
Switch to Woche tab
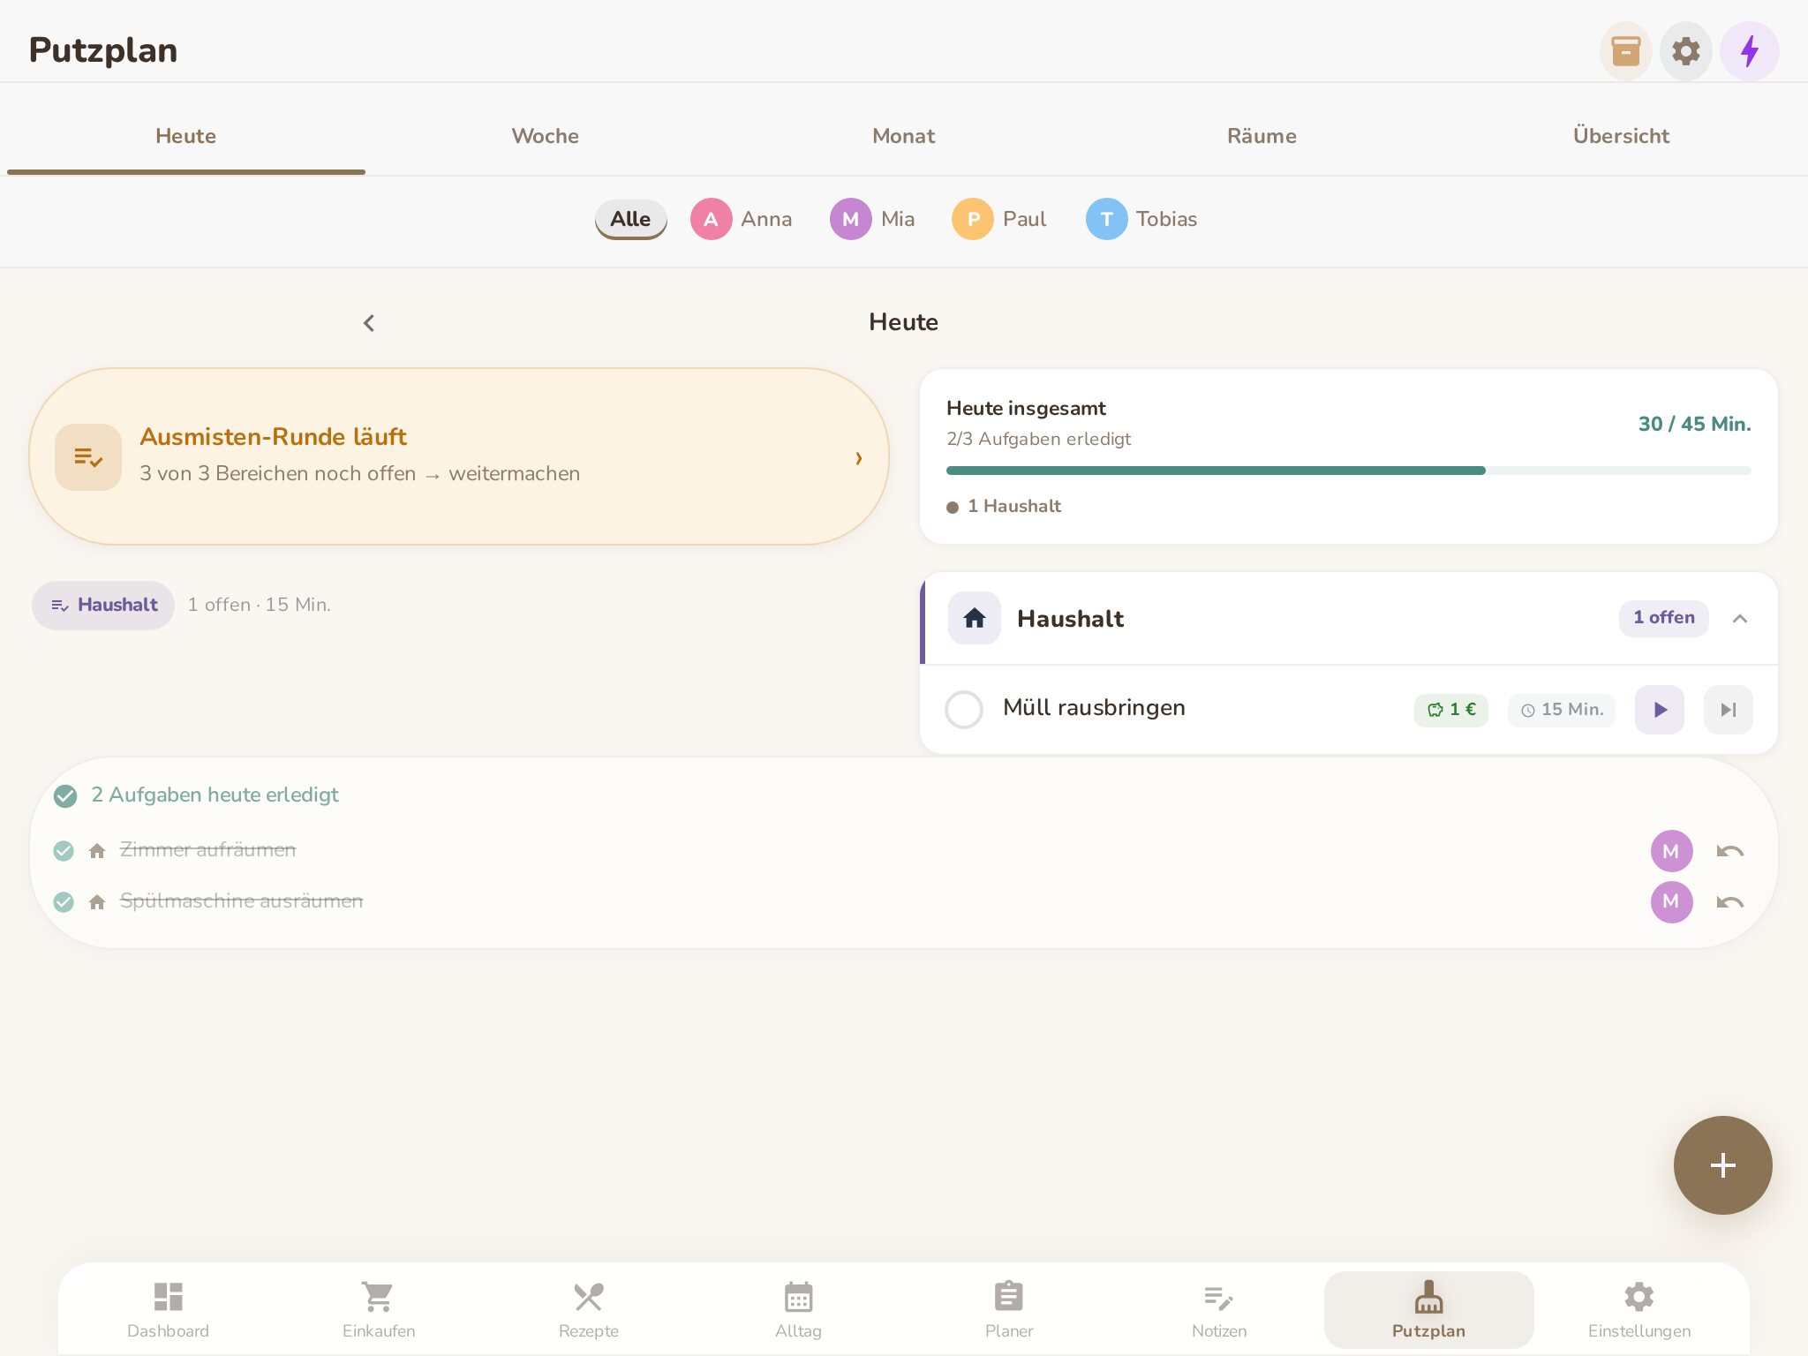coord(546,136)
